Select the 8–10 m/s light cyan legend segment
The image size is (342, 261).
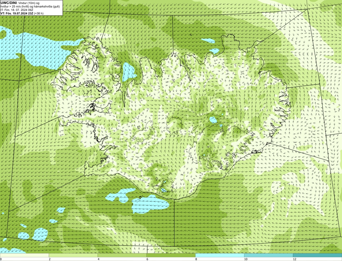[220, 255]
